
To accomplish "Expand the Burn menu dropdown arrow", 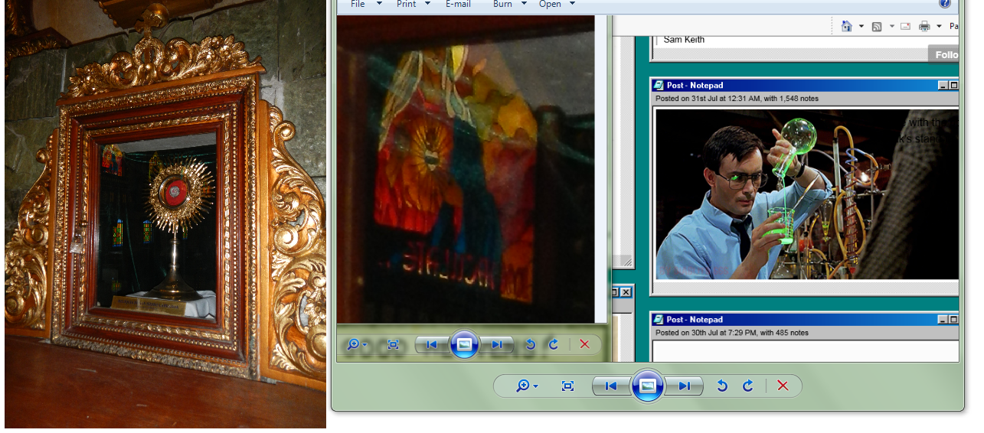I will tap(524, 4).
